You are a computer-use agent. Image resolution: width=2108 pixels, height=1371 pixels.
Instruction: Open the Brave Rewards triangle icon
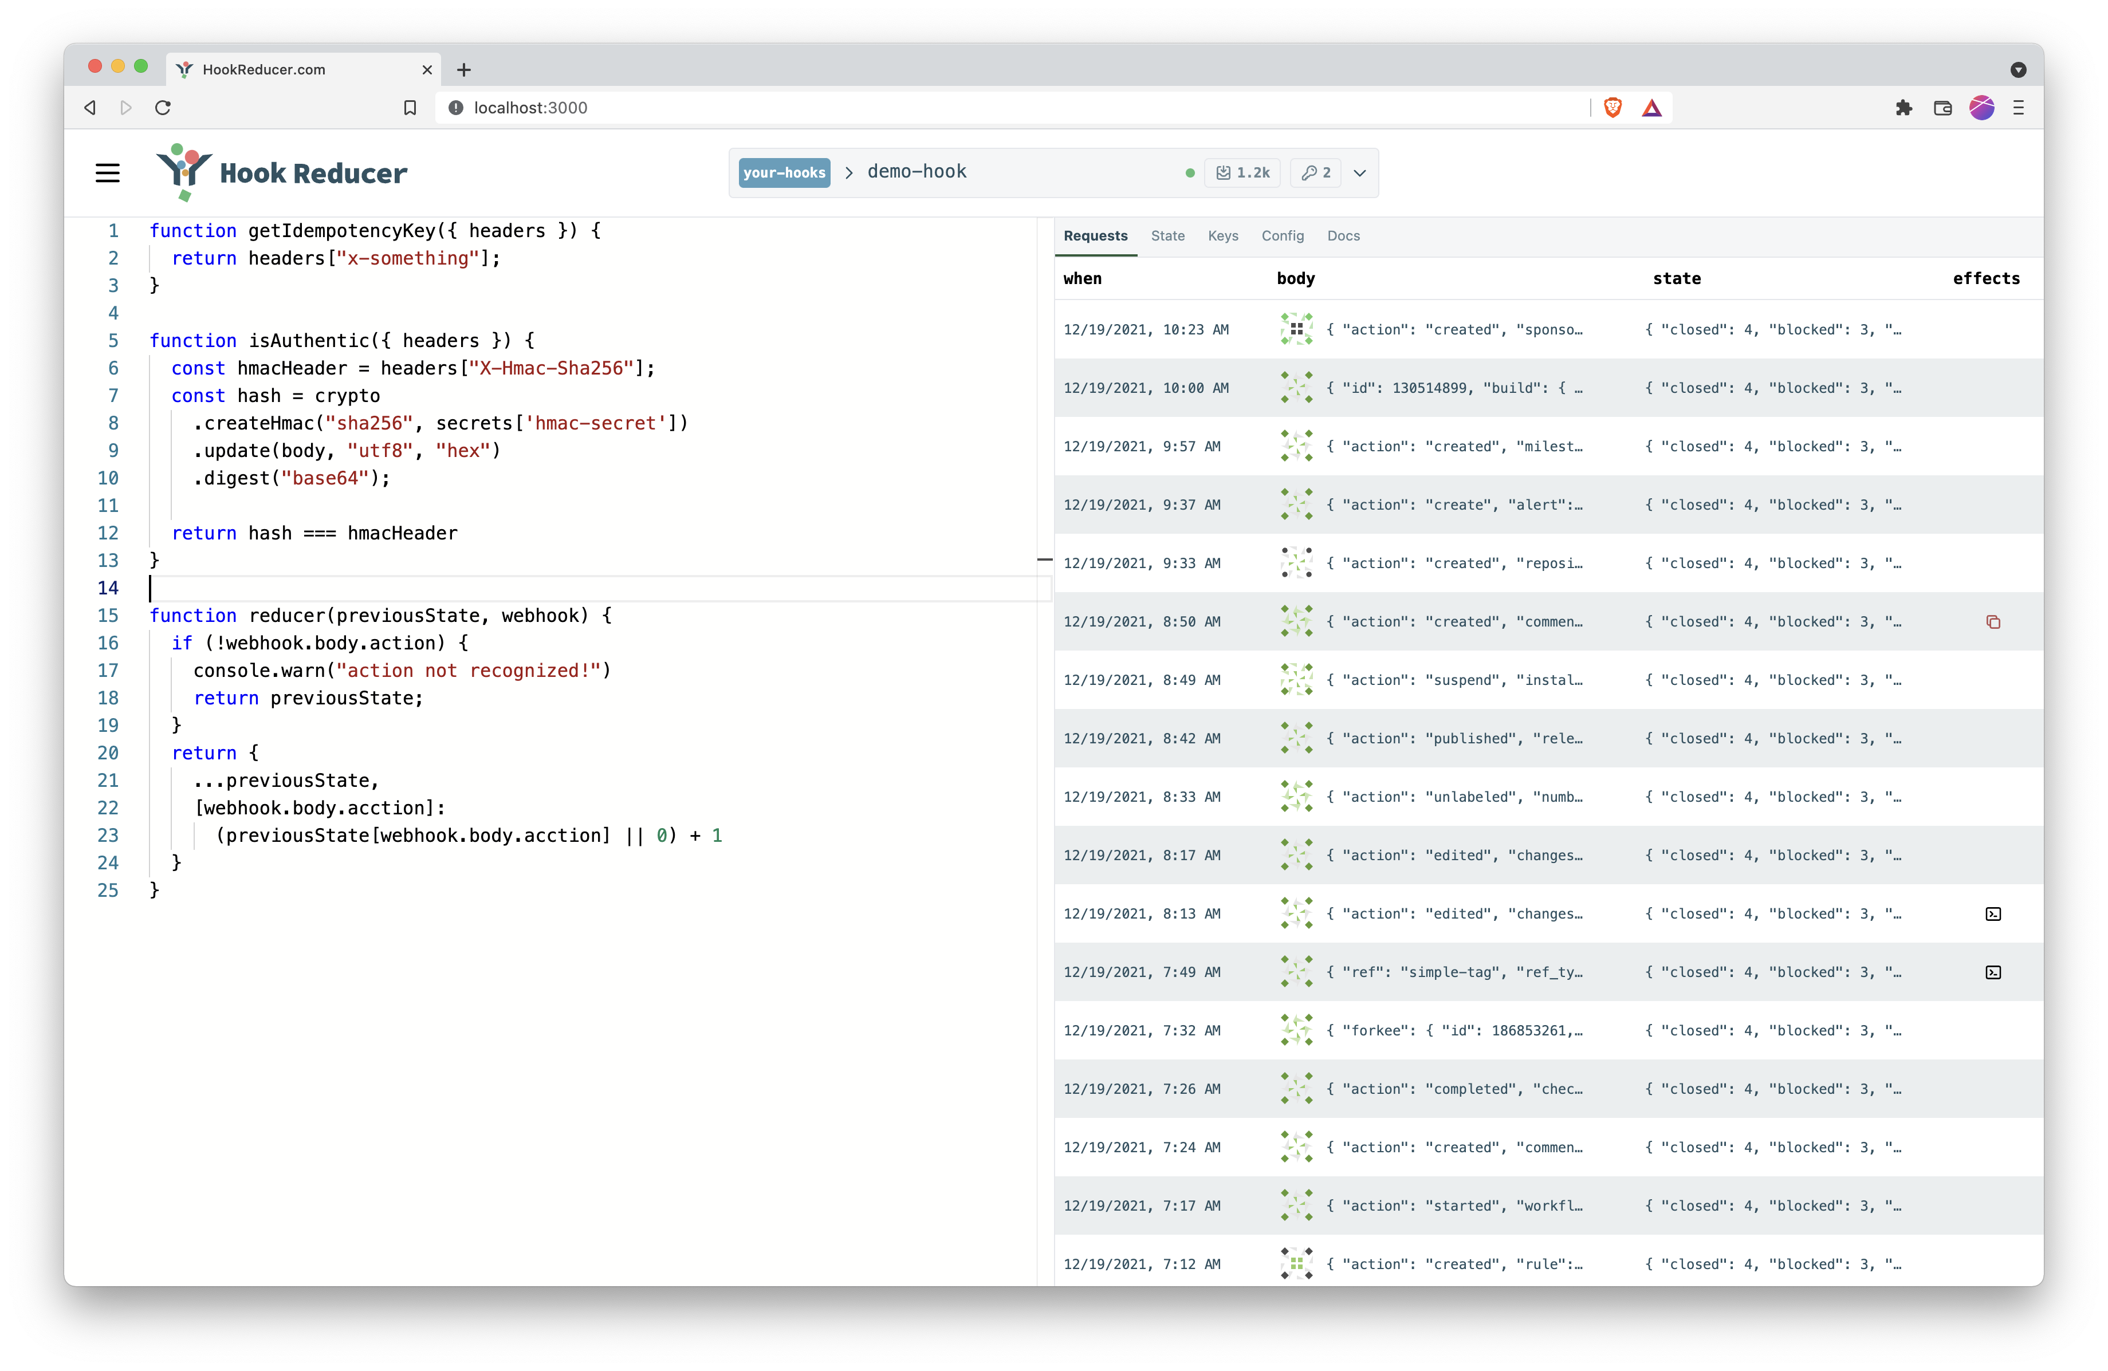tap(1651, 108)
